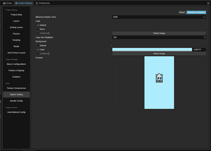This screenshot has width=211, height=151.
Task: Click the Minimum Display Time label
Action: tap(46, 17)
